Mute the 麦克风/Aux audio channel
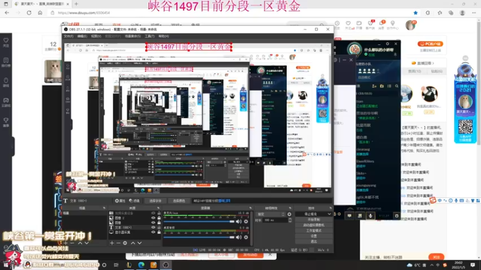 click(239, 221)
